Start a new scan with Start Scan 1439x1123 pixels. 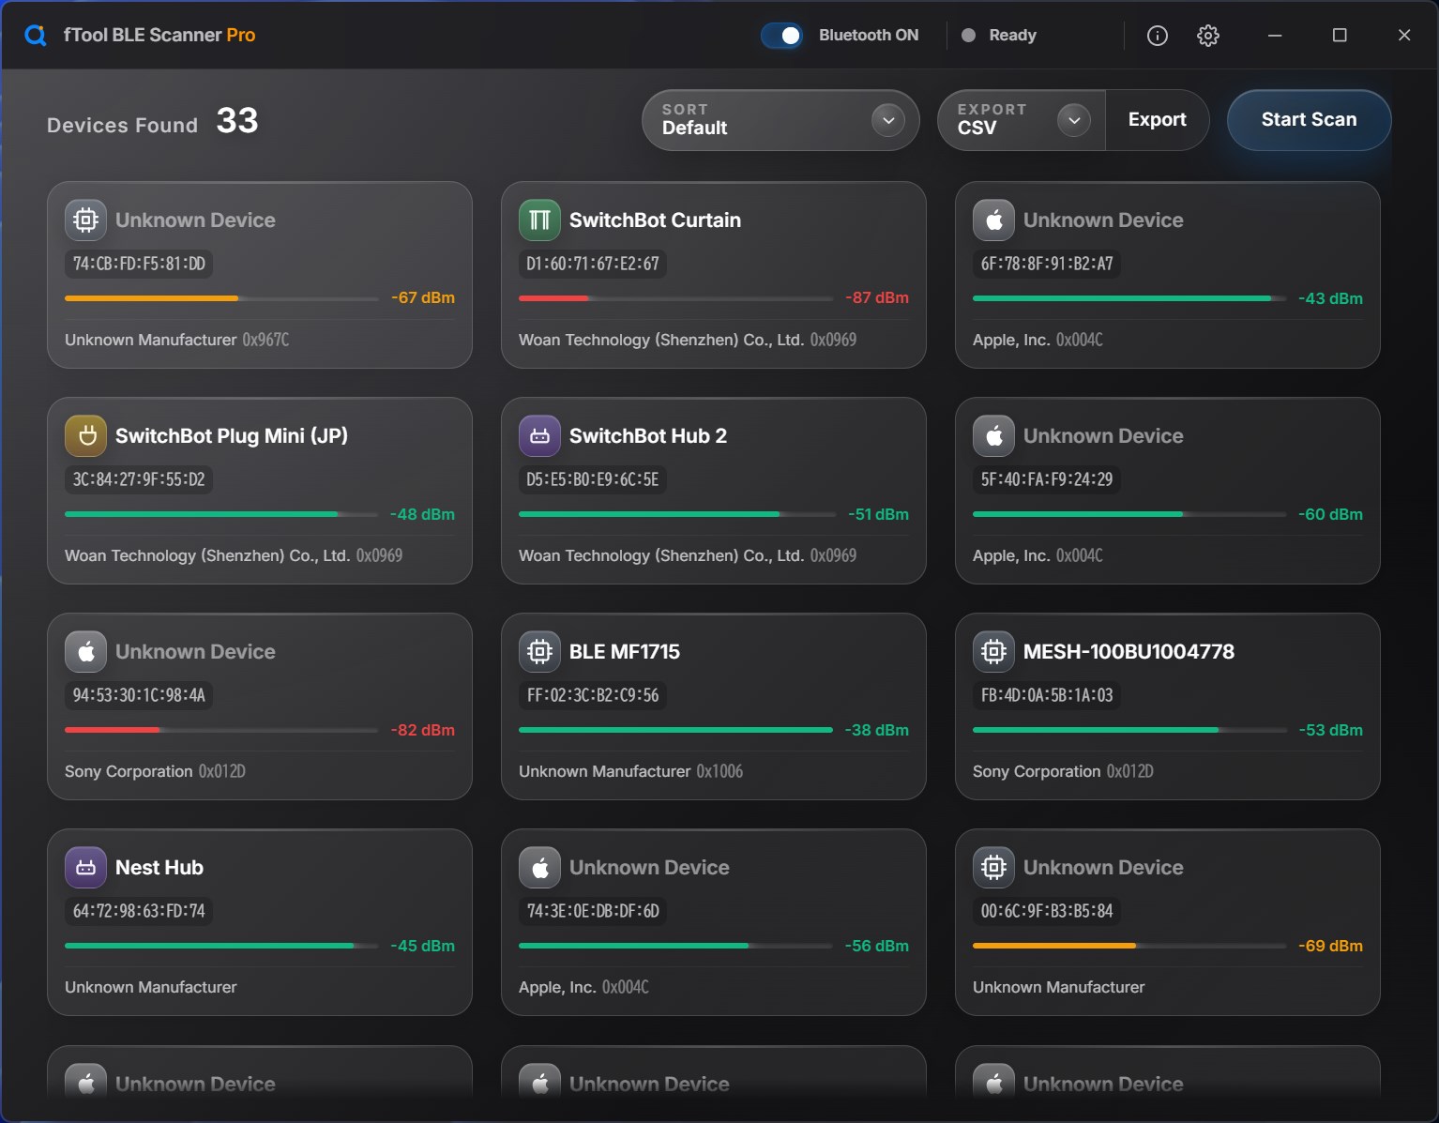[x=1309, y=120]
